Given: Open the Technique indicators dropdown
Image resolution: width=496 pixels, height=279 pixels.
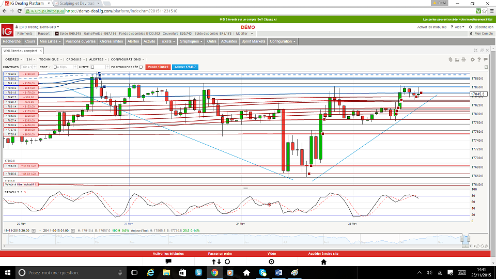Looking at the screenshot, I should (51, 59).
